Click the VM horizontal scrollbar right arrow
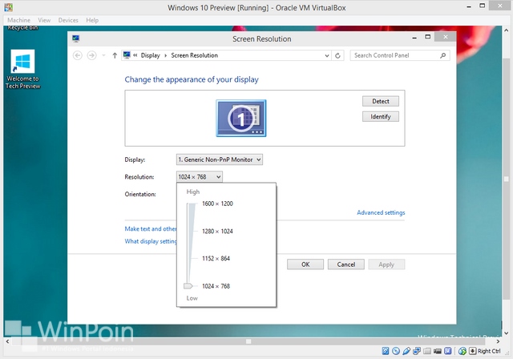This screenshot has height=359, width=513. point(498,341)
